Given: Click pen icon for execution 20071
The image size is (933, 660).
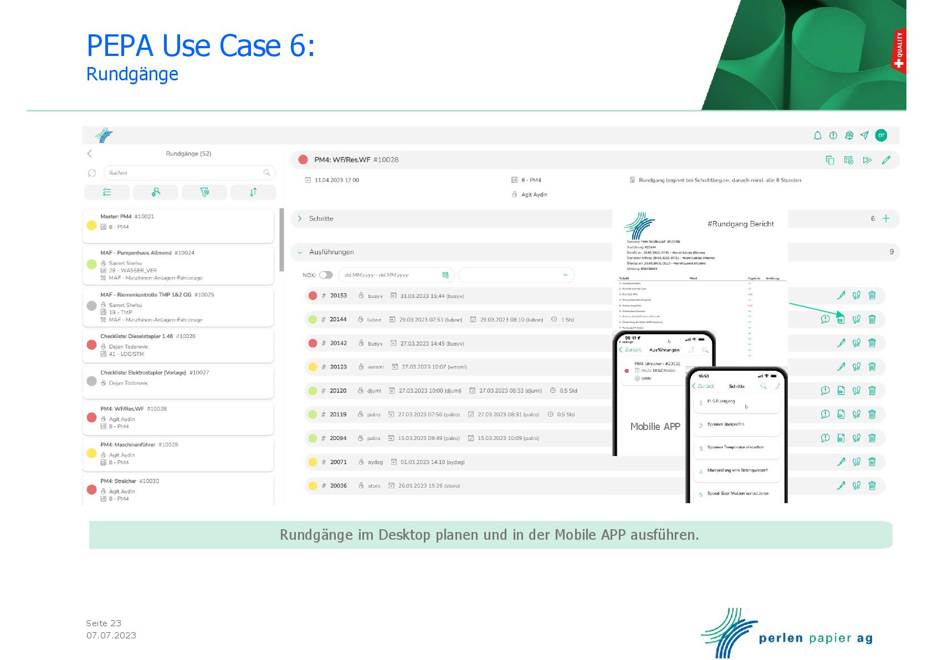Looking at the screenshot, I should [841, 462].
